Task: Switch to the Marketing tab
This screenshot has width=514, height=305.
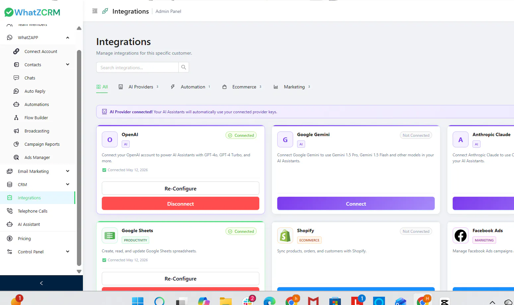Action: click(x=292, y=87)
